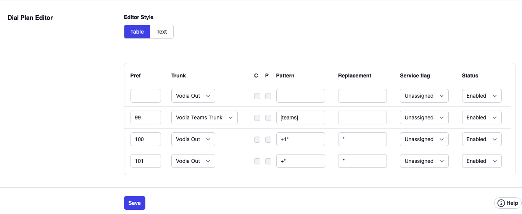
Task: Select the Table editor style
Action: pos(137,32)
